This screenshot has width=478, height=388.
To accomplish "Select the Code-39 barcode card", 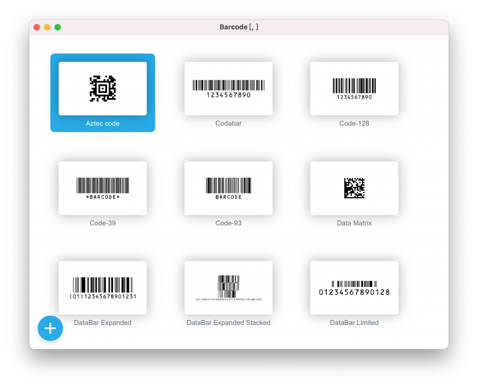I will (102, 188).
